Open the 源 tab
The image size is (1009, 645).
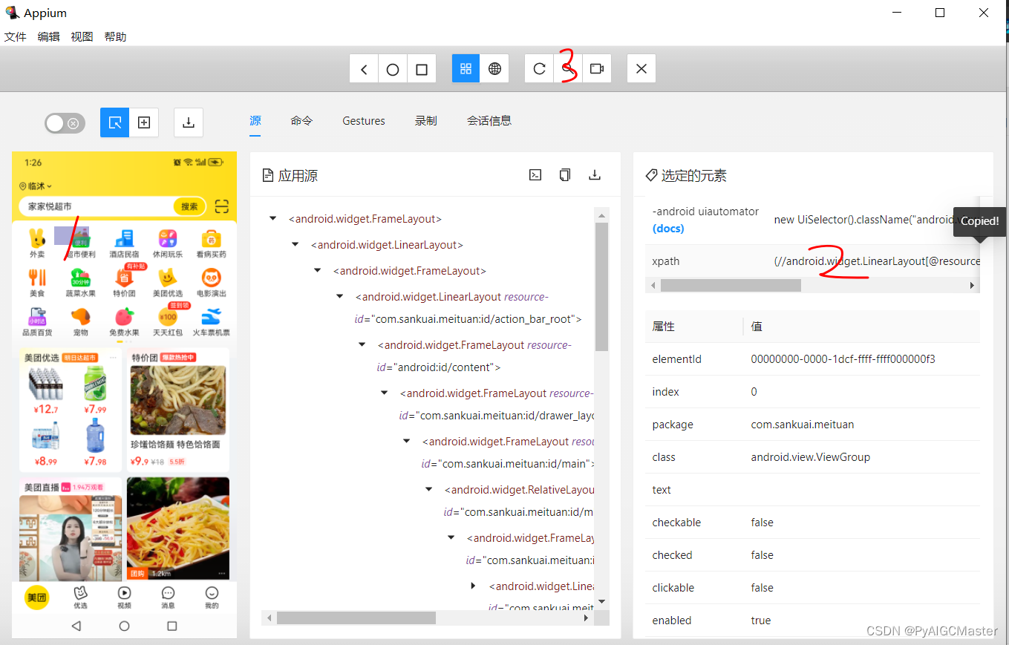(x=255, y=120)
